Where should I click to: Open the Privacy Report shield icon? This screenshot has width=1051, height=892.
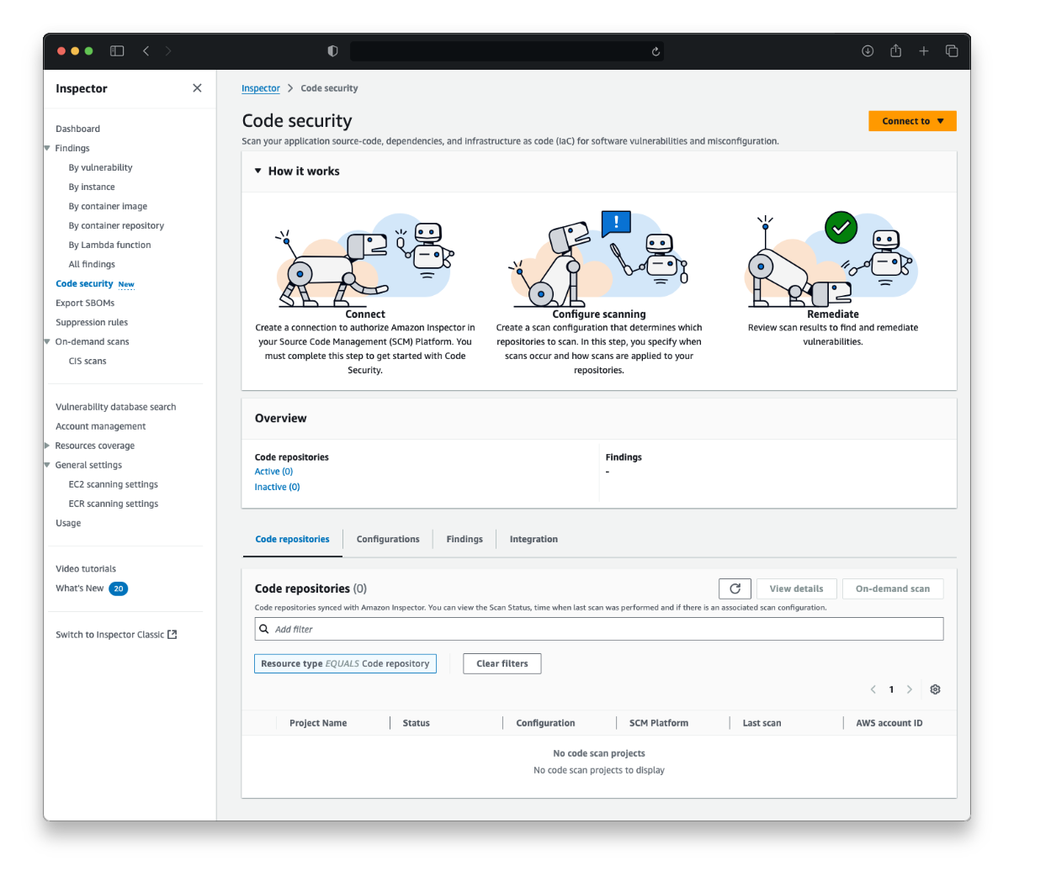coord(332,50)
